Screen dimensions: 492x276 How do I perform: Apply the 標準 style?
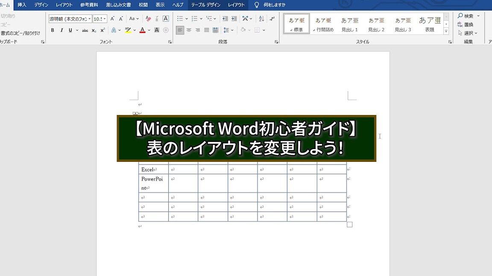296,24
